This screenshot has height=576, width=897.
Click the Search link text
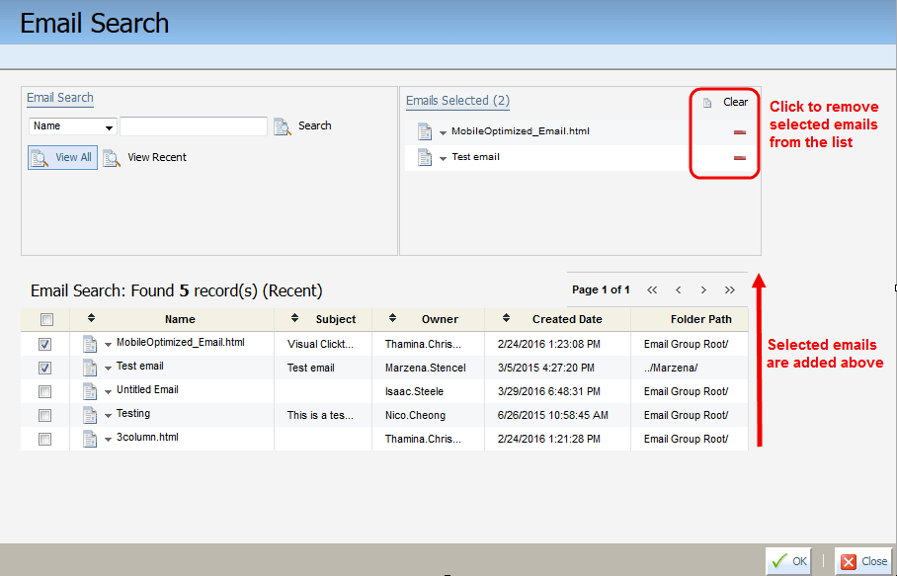(x=314, y=126)
